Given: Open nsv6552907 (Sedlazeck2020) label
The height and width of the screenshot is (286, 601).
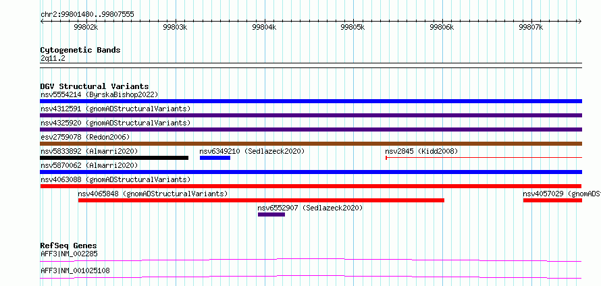Looking at the screenshot, I should pyautogui.click(x=310, y=208).
